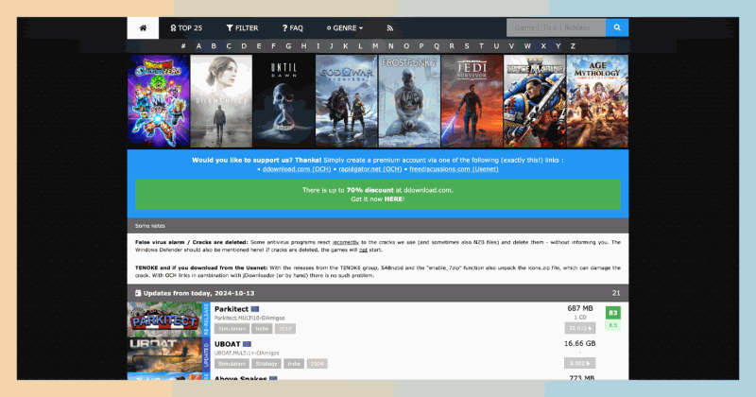Open the FILTER menu item
This screenshot has height=397, width=756.
(x=242, y=28)
